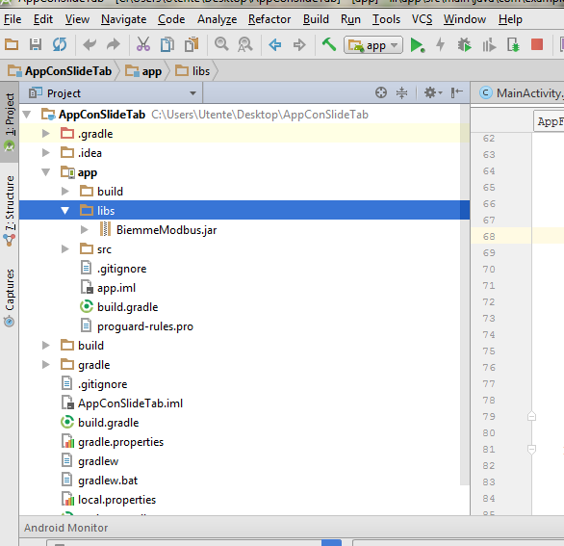Switch to the MainActivity editor tab
The width and height of the screenshot is (564, 546).
(x=521, y=93)
